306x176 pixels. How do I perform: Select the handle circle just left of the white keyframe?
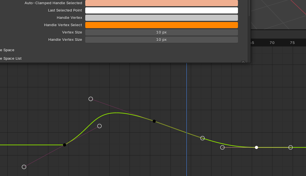click(222, 147)
